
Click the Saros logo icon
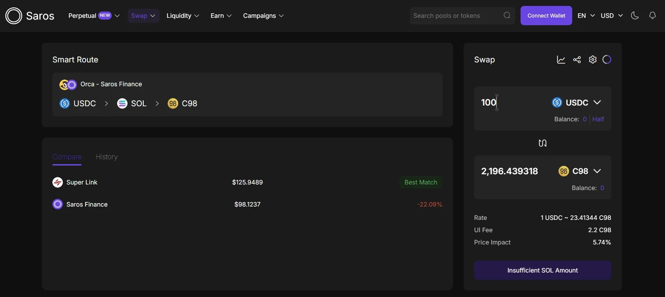point(14,16)
